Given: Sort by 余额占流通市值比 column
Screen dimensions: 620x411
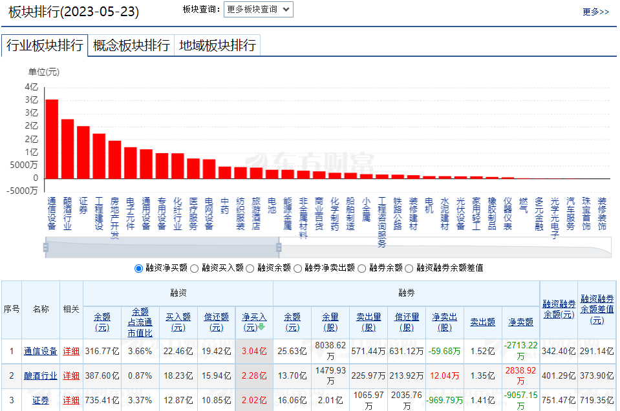Looking at the screenshot, I should click(x=140, y=322).
